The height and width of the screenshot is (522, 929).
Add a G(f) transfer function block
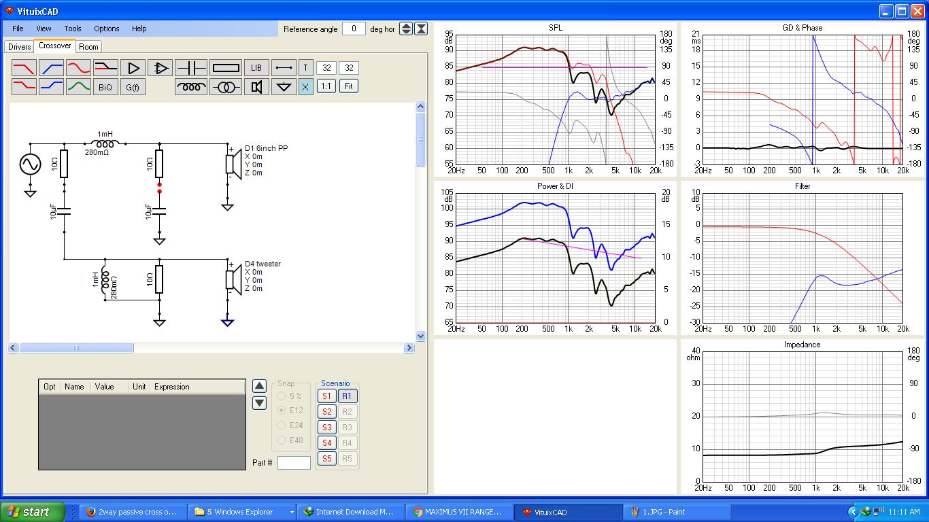[133, 86]
